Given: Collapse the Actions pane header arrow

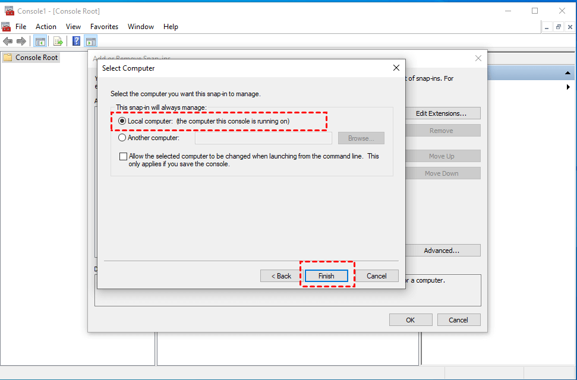Looking at the screenshot, I should [568, 73].
